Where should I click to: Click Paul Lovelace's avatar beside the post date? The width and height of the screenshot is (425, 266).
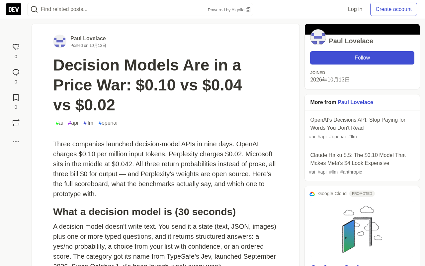coord(60,41)
